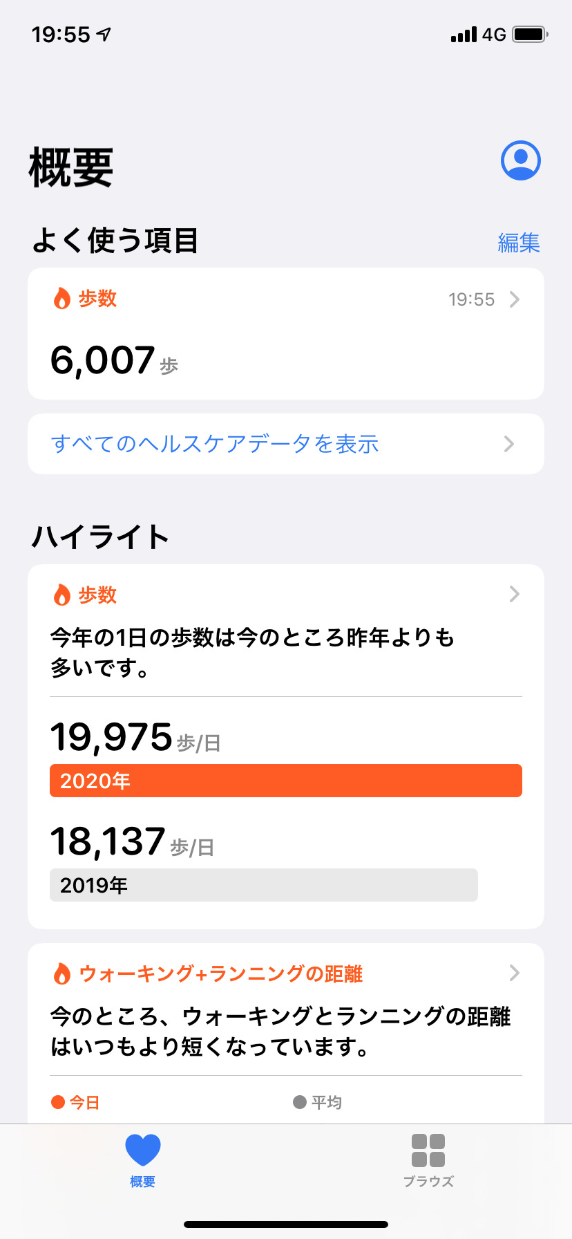Tap the 6,007 steps count
The width and height of the screenshot is (572, 1239).
(103, 360)
